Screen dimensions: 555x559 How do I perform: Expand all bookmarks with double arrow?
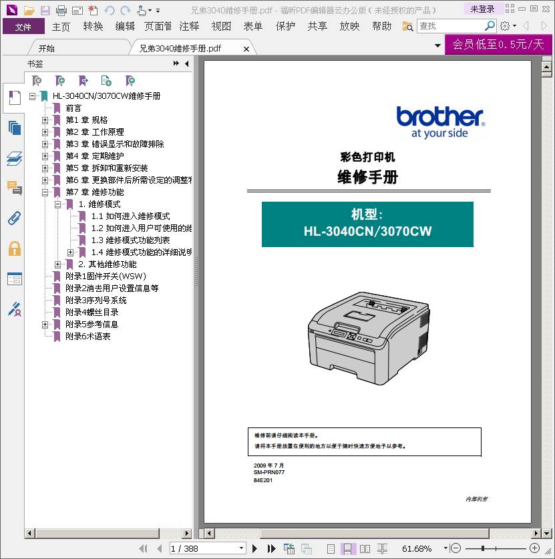(176, 63)
